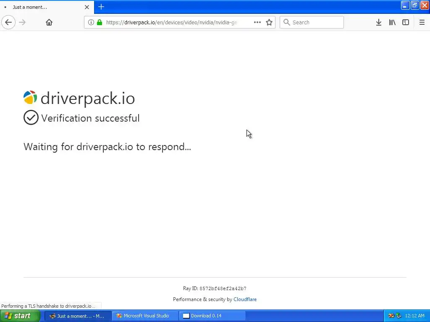Click the driverpack.io colorful logo
The height and width of the screenshot is (322, 430).
coord(30,97)
